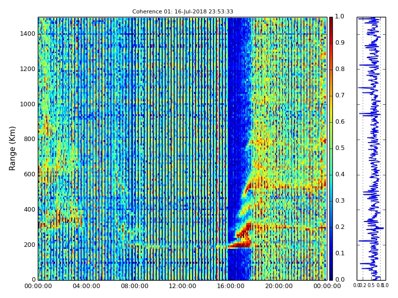Click the colorbar 0.1 value label

(x=340, y=253)
